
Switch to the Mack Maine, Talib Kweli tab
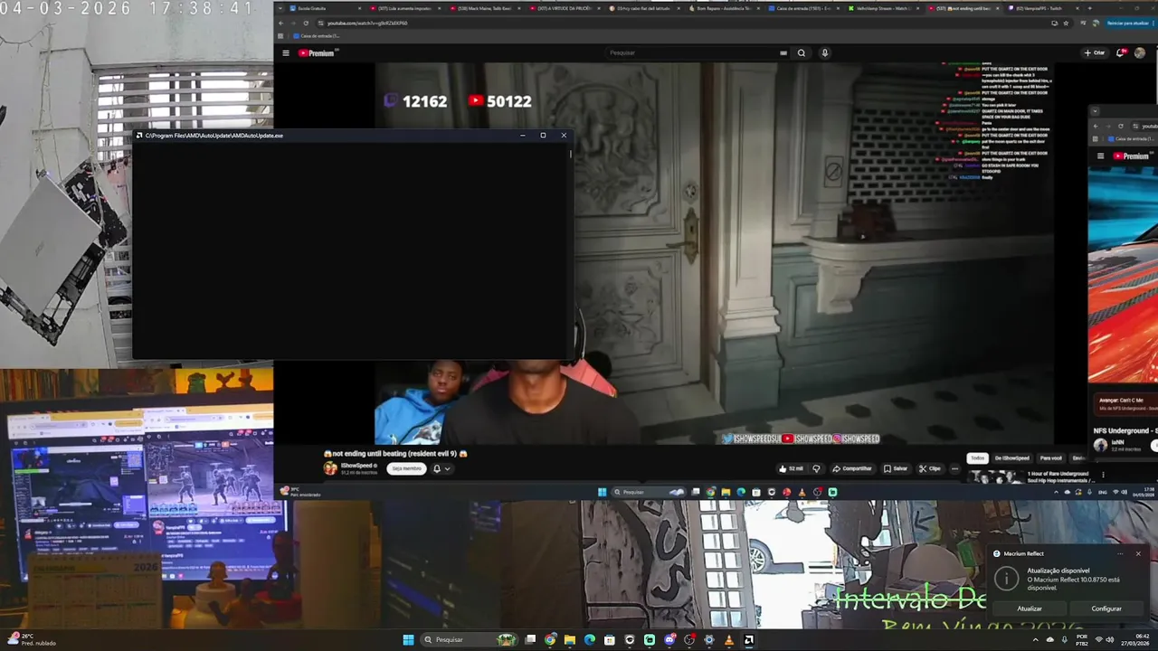click(x=484, y=8)
